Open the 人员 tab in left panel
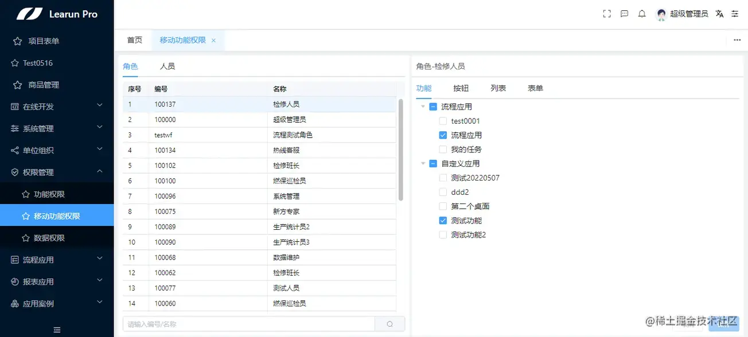This screenshot has height=337, width=748. click(167, 66)
